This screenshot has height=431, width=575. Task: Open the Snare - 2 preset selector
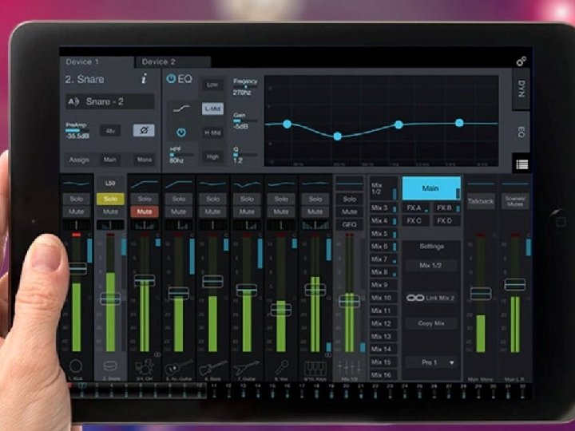(110, 102)
